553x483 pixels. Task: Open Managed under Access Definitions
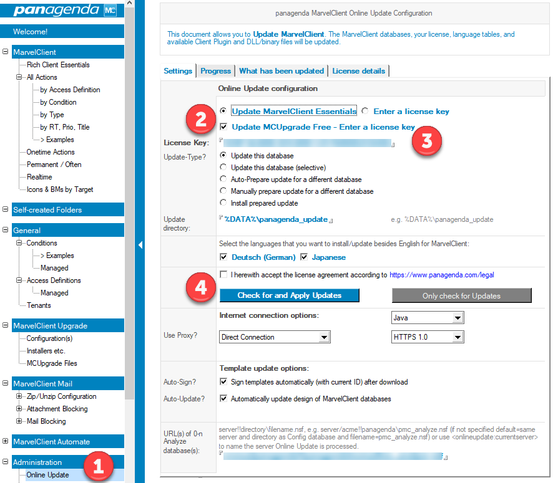[x=54, y=293]
